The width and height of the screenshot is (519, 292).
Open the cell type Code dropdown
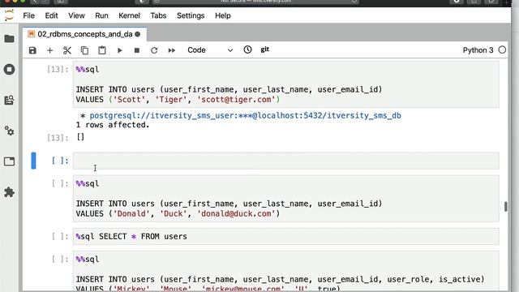tap(210, 50)
